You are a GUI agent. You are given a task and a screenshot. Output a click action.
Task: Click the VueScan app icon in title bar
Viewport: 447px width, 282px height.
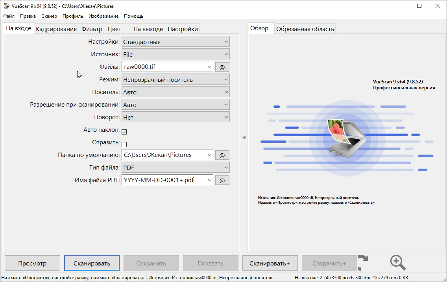tap(6, 6)
